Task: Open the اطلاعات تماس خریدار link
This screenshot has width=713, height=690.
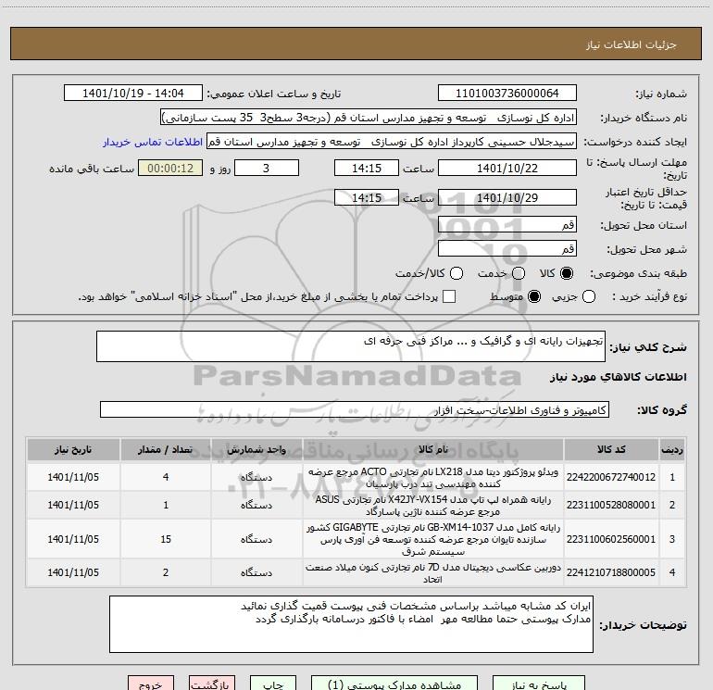Action: (x=153, y=142)
